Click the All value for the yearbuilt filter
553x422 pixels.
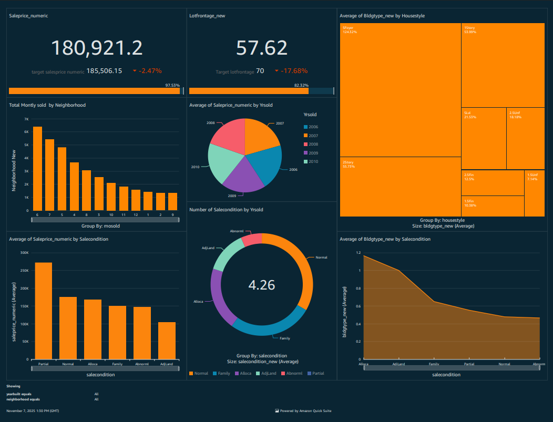point(96,394)
